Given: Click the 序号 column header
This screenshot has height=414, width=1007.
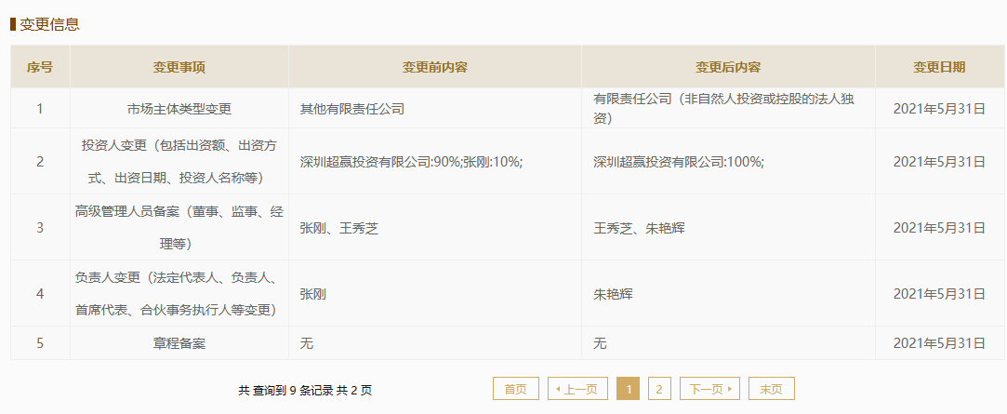Looking at the screenshot, I should [x=40, y=67].
